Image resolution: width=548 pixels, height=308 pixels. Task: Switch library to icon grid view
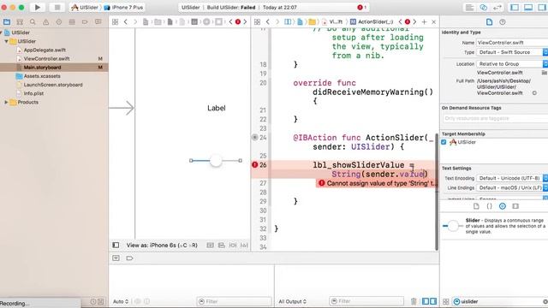pyautogui.click(x=446, y=301)
